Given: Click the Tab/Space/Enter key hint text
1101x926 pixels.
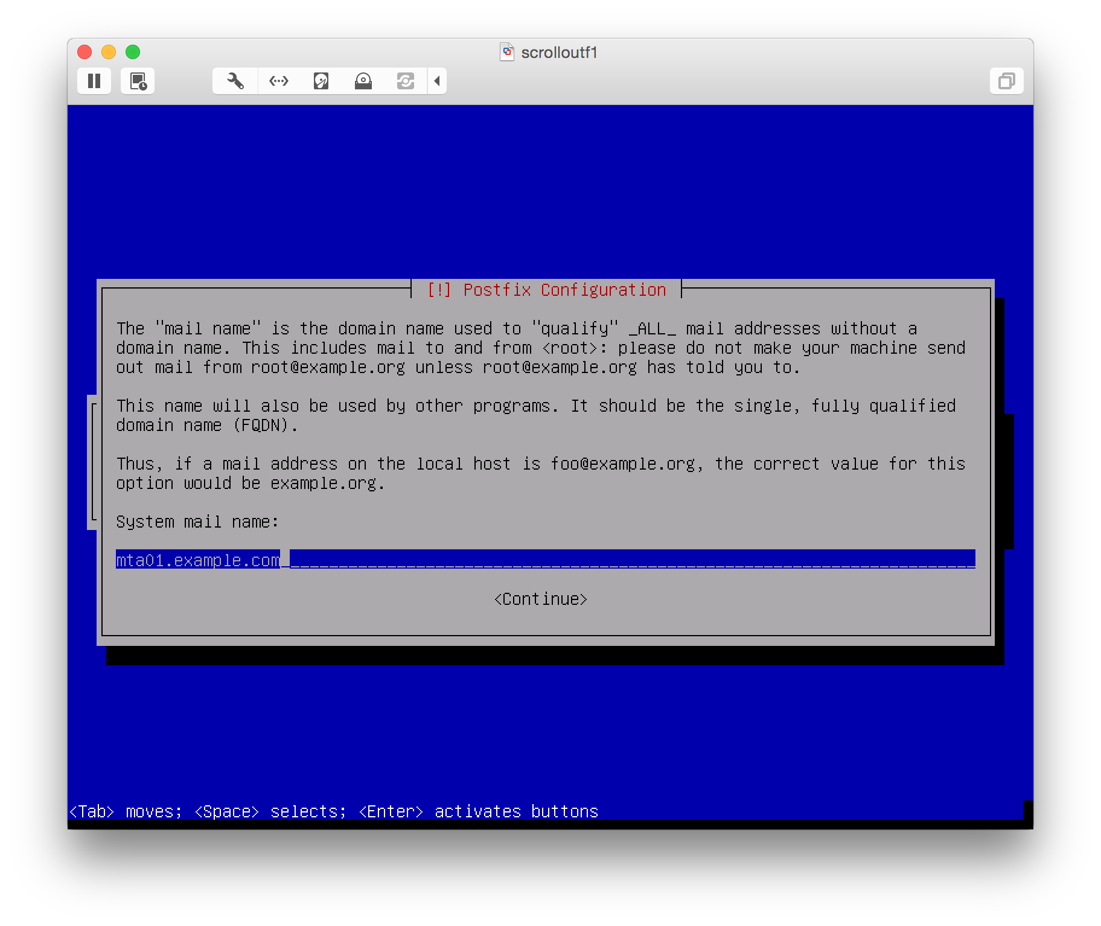Looking at the screenshot, I should click(334, 811).
